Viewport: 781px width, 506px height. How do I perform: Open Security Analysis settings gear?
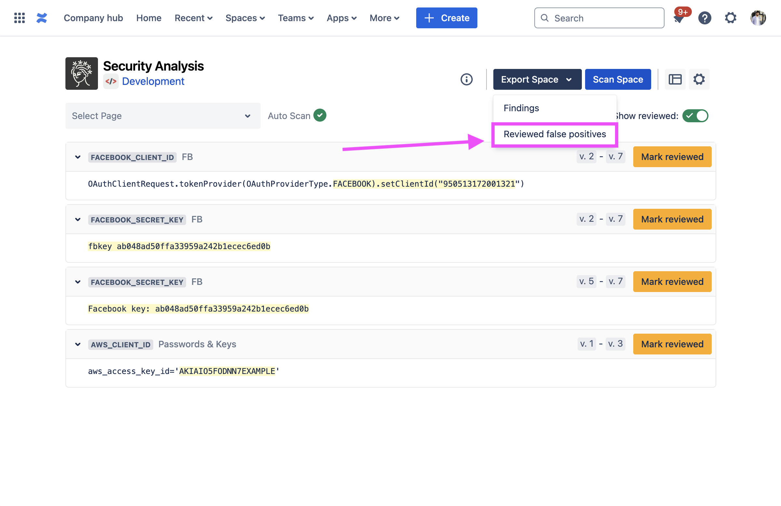coord(699,79)
